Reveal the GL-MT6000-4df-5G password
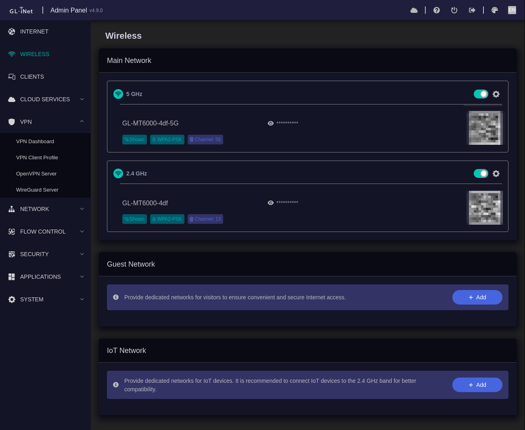The height and width of the screenshot is (430, 525). pos(271,123)
